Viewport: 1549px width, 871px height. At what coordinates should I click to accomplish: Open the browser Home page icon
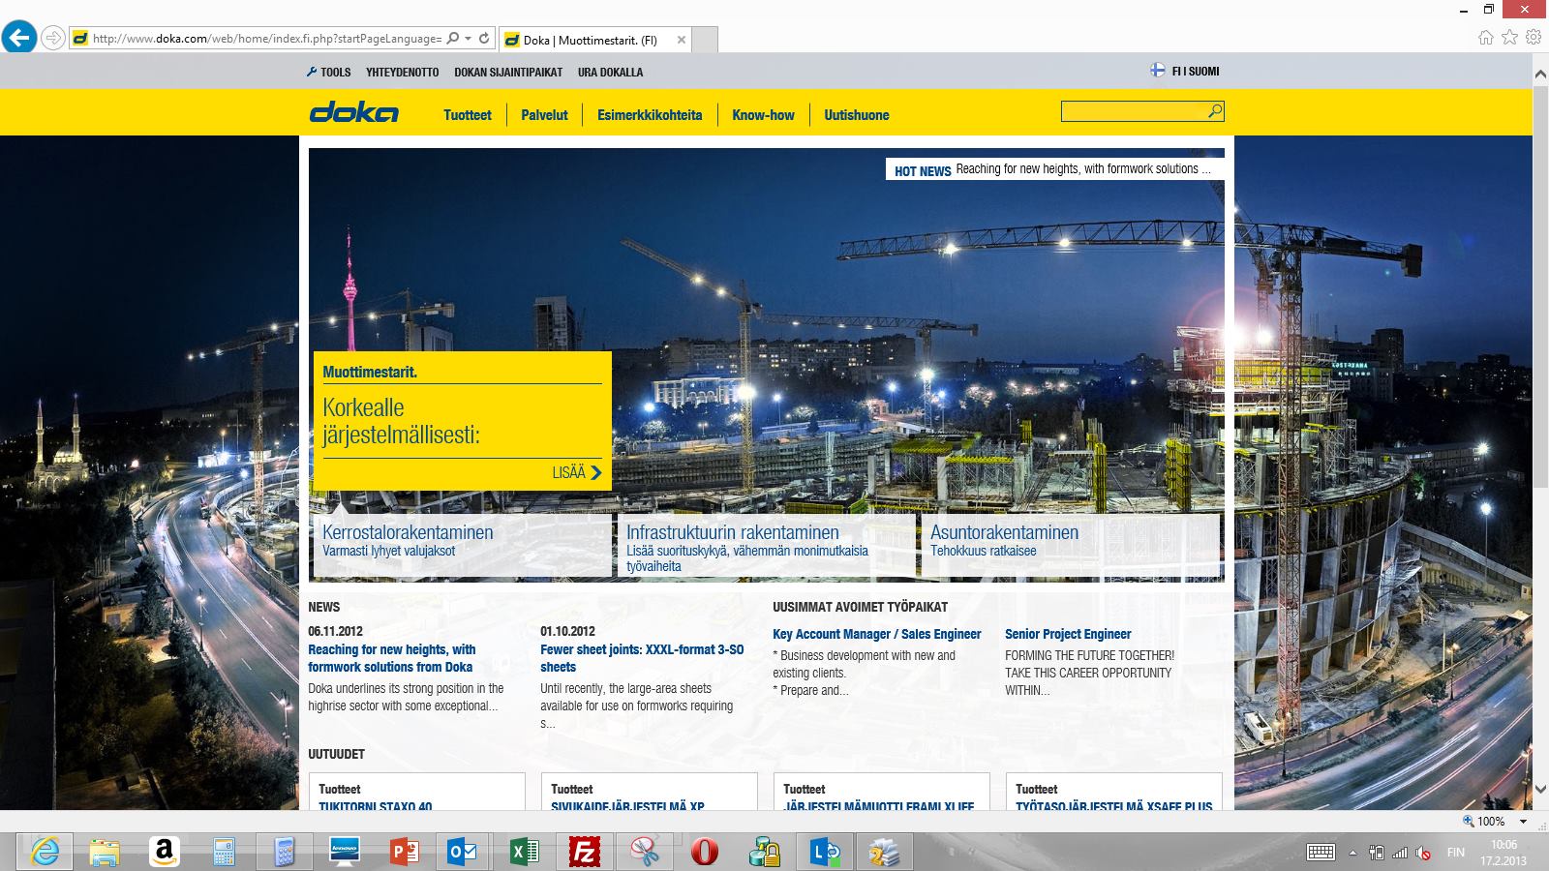(x=1486, y=38)
